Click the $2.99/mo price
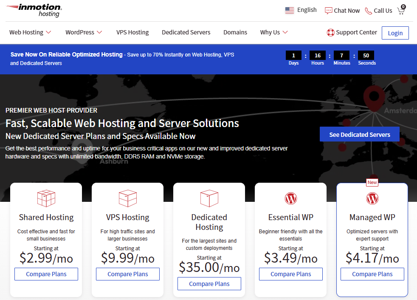Screen dimensions: 417x300 pyautogui.click(x=46, y=258)
